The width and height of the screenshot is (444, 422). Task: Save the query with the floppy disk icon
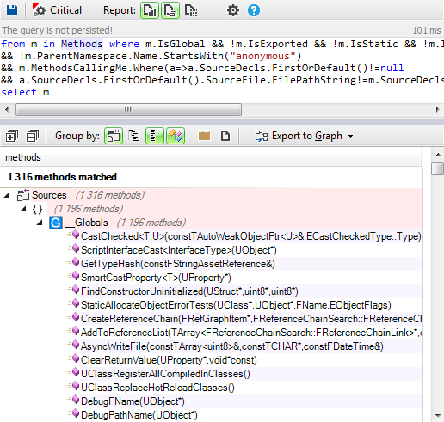point(12,10)
